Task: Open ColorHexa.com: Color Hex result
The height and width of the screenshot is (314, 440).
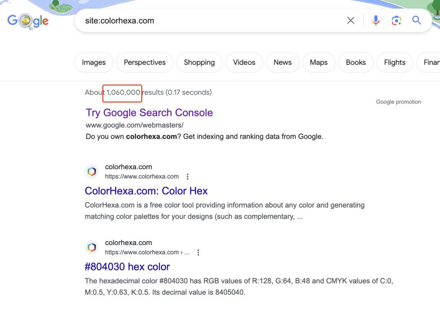Action: pyautogui.click(x=146, y=191)
